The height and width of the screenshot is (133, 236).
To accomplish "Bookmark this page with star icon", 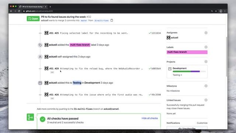I will coord(216,11).
